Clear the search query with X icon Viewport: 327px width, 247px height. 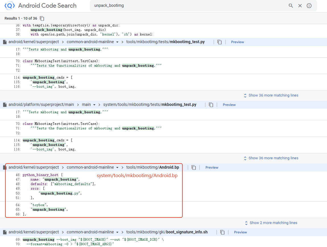coord(300,6)
